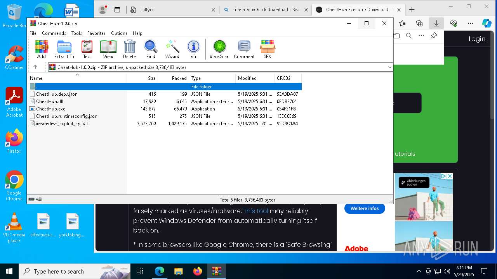Screen dimensions: 497x279
Task: Open the volume control in system tray
Action: point(447,271)
